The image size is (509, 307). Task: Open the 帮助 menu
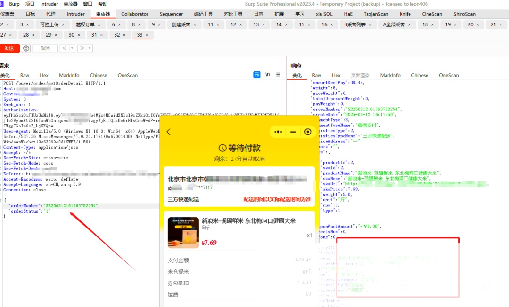click(x=103, y=4)
